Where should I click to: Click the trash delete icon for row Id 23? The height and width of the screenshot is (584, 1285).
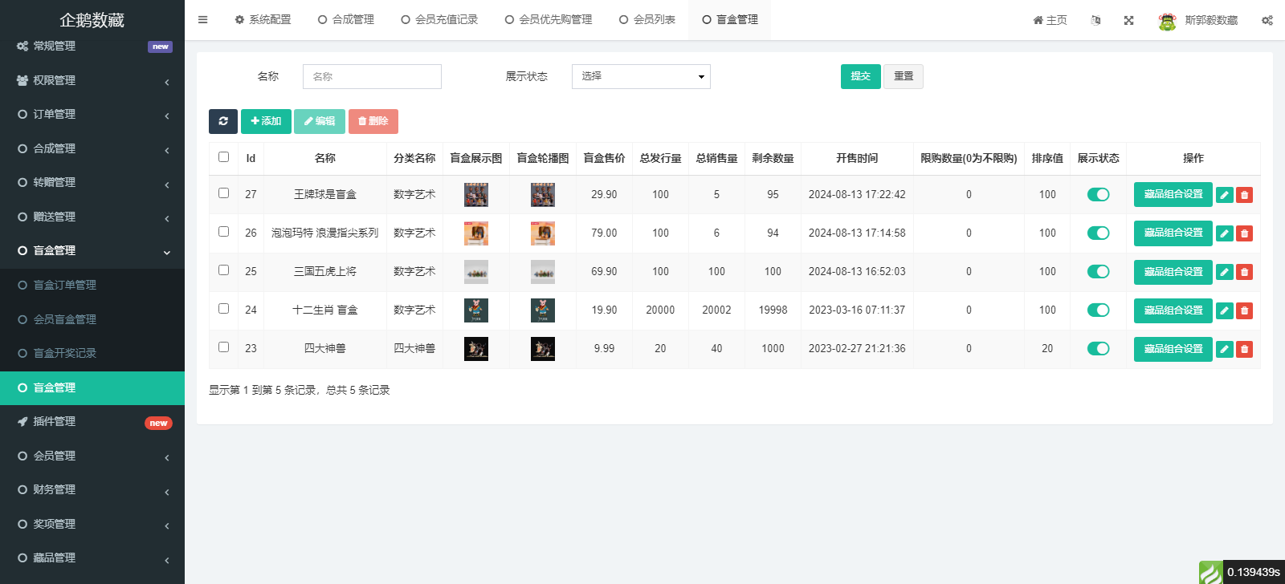pyautogui.click(x=1244, y=349)
